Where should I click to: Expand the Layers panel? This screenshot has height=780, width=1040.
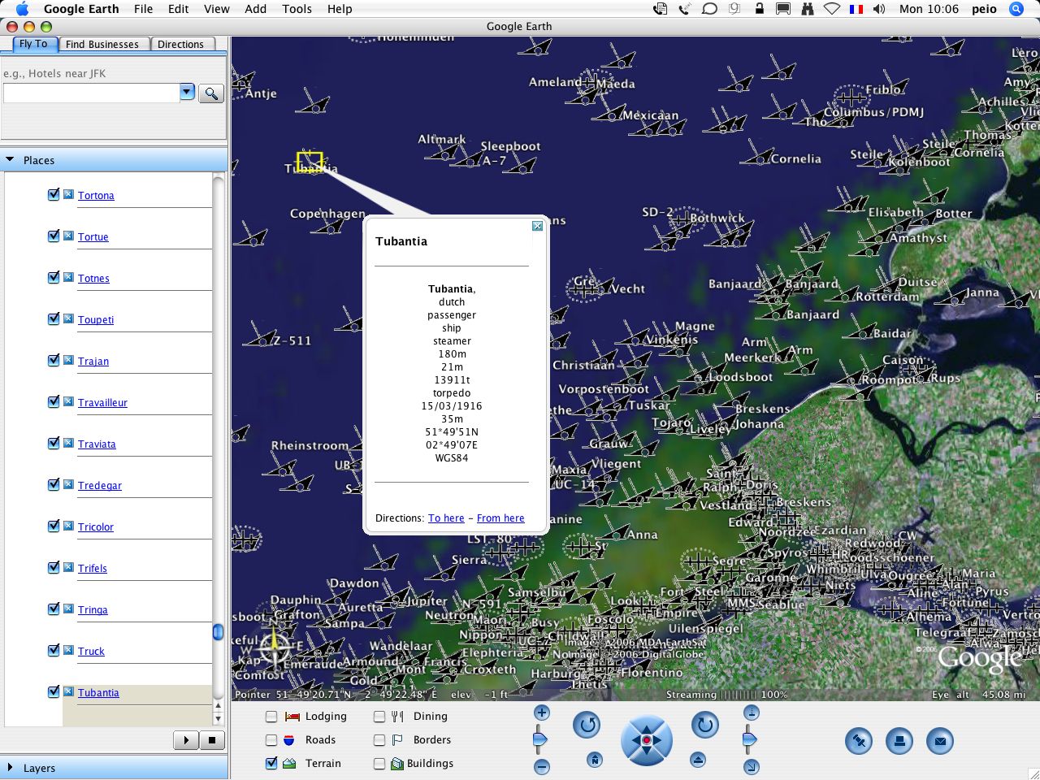click(10, 768)
